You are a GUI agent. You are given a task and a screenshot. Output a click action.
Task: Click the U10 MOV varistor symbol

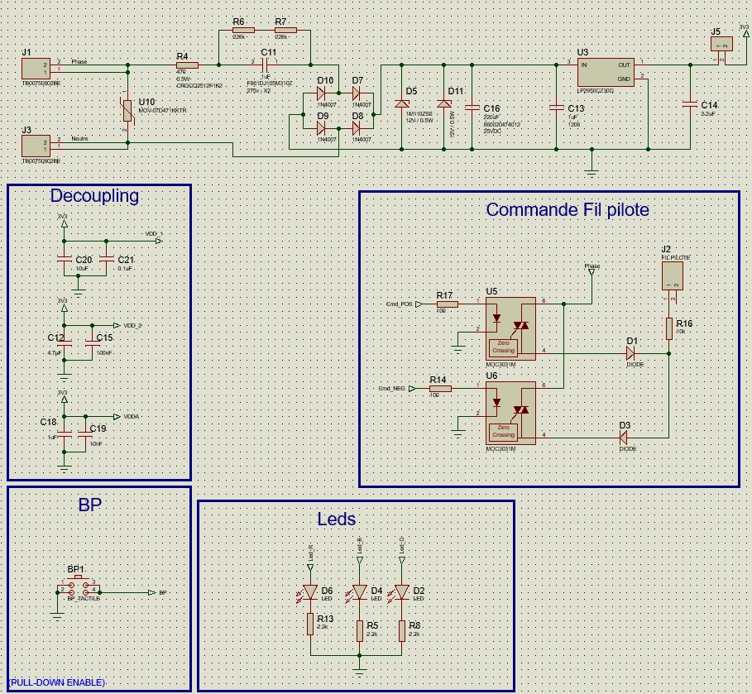point(127,112)
